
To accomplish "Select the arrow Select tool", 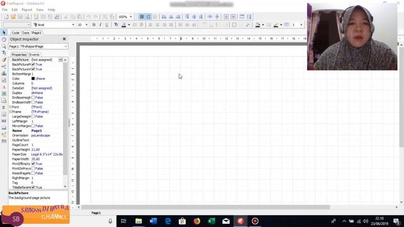I will (4, 33).
